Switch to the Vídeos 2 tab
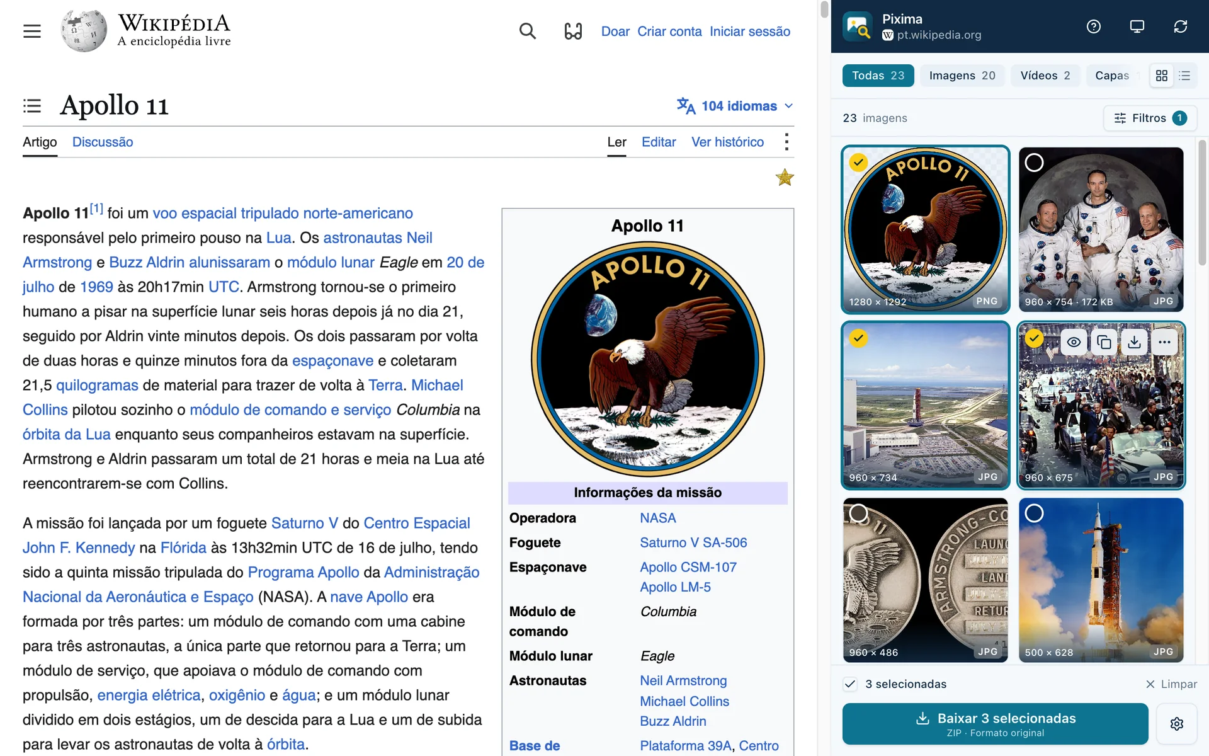 (1045, 76)
